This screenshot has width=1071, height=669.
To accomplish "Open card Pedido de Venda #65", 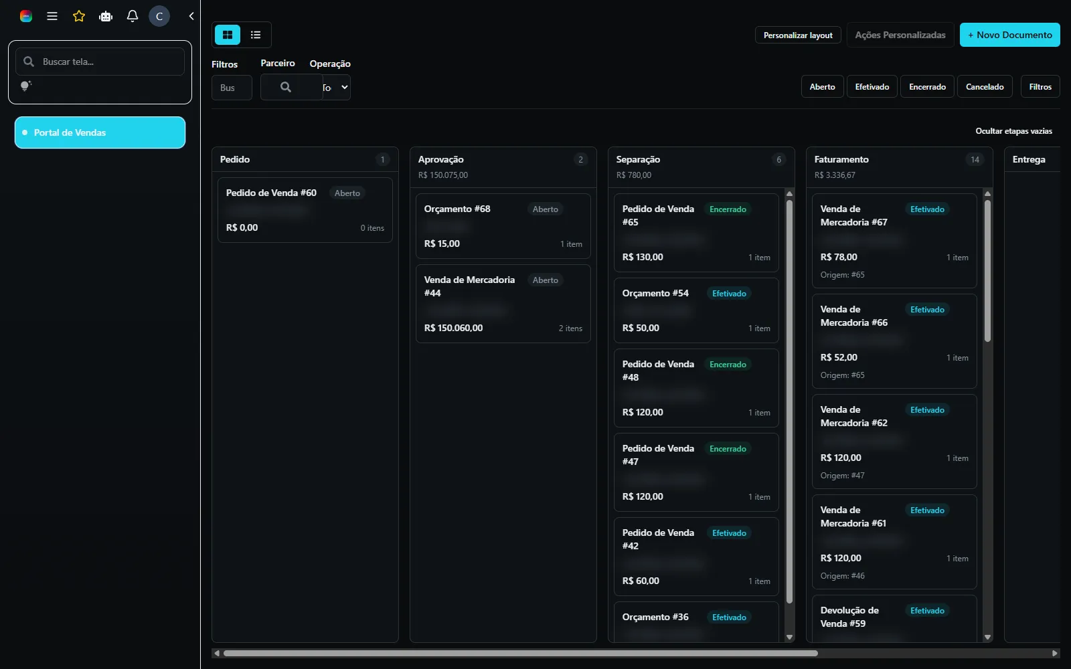I will pos(696,233).
